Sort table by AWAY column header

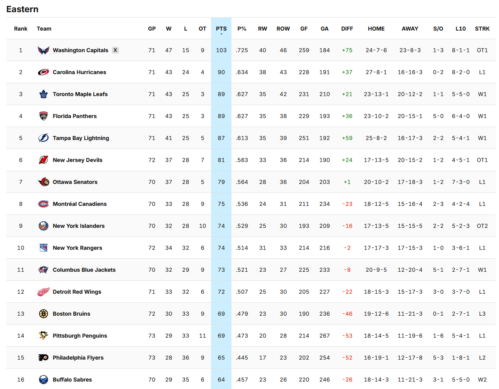coord(410,29)
